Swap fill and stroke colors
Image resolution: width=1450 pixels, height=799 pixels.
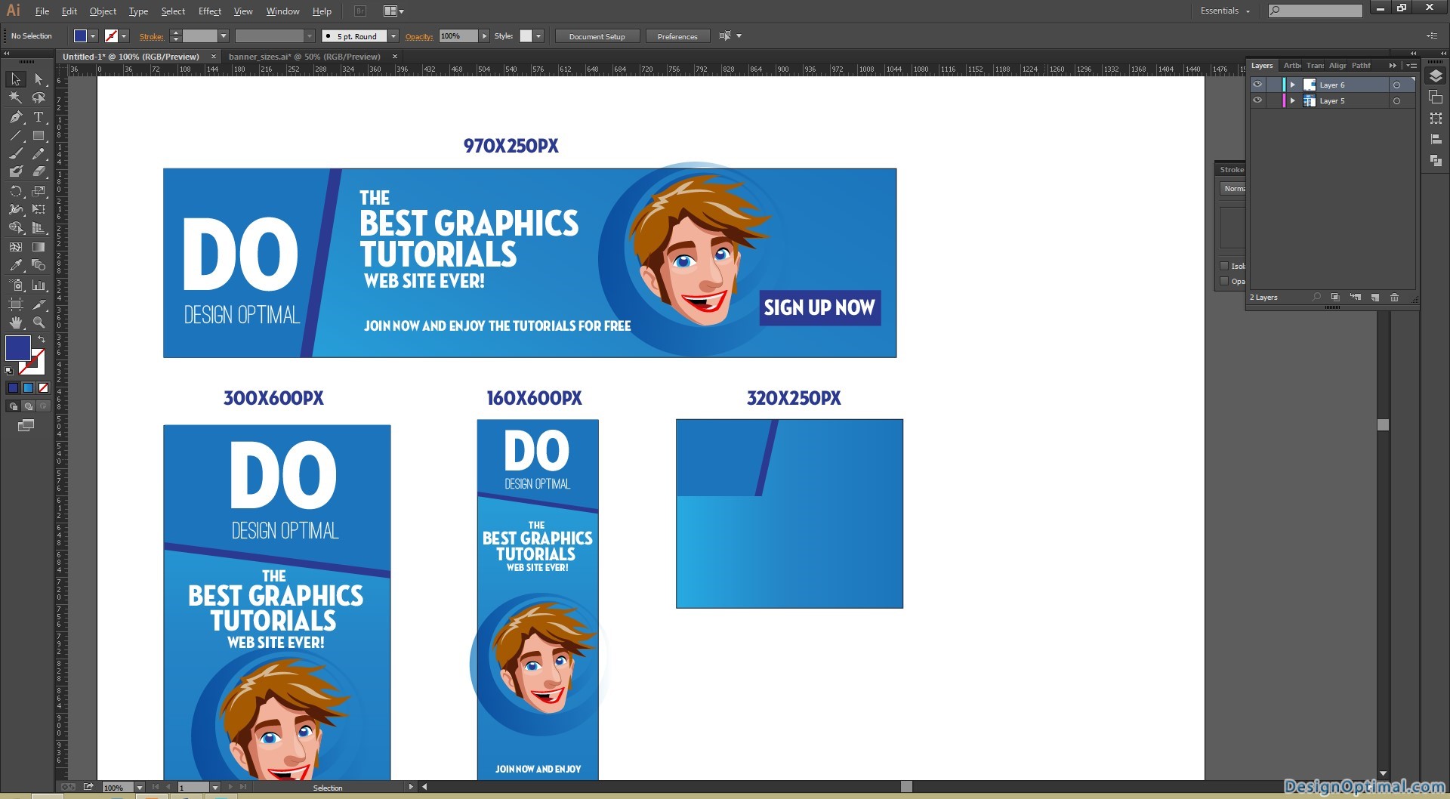(x=42, y=340)
